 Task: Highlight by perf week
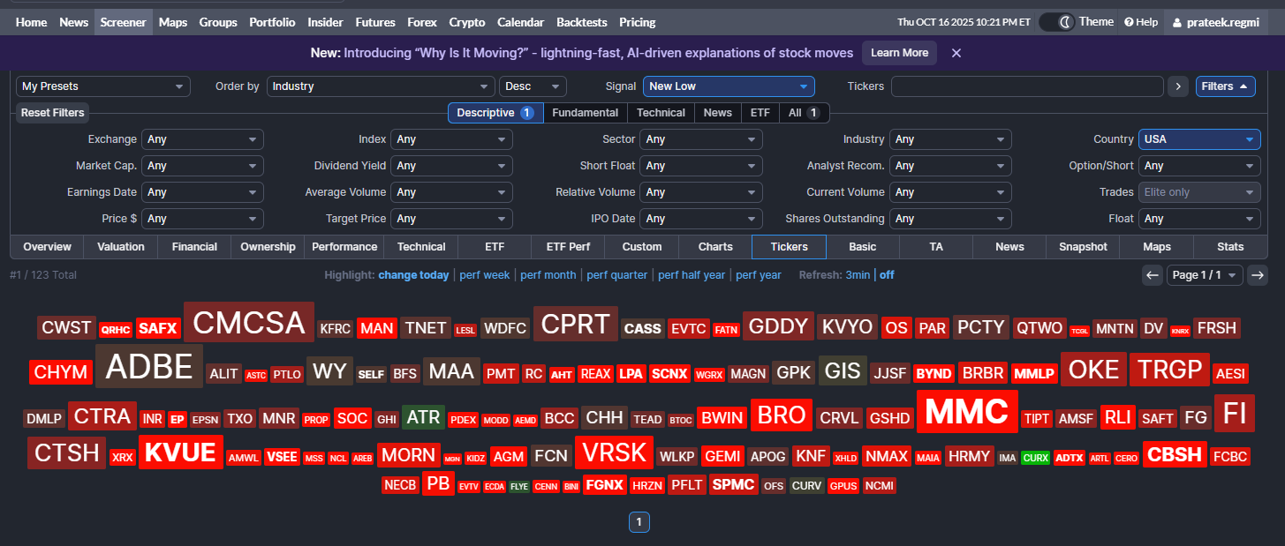pyautogui.click(x=485, y=275)
